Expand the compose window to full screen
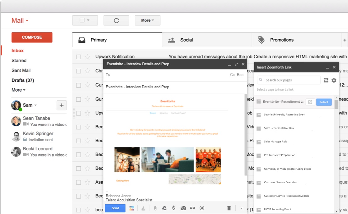The image size is (348, 214). click(x=236, y=64)
